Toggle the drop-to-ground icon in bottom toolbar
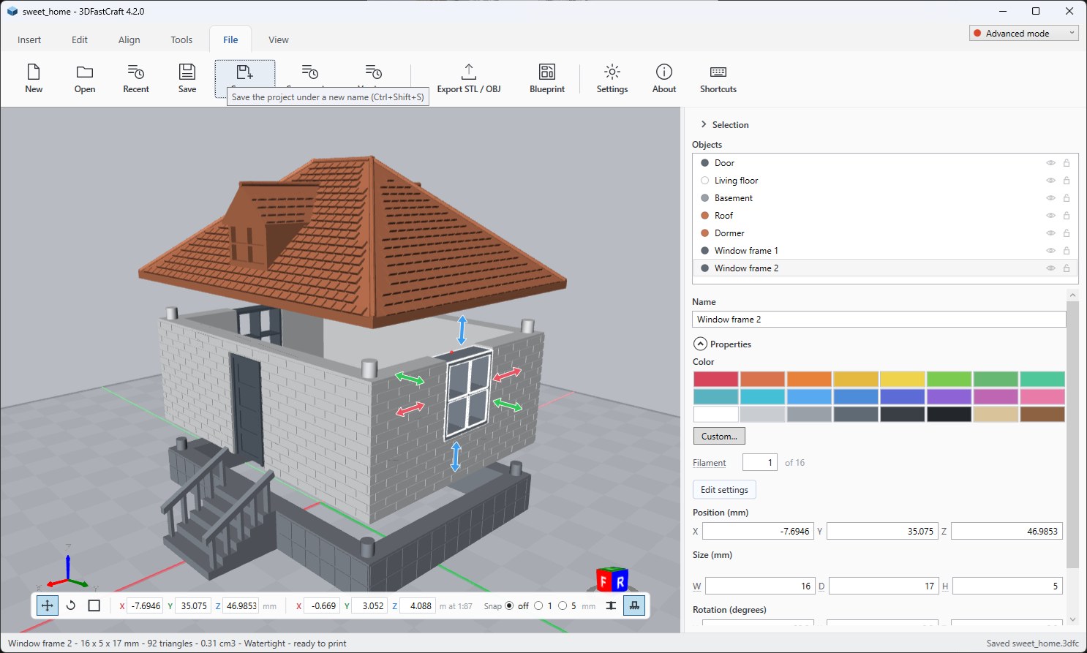1087x653 pixels. click(634, 605)
